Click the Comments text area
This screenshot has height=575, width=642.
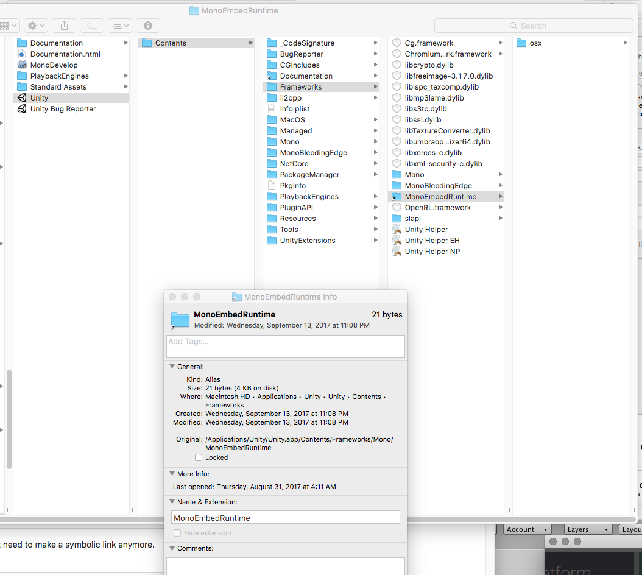click(x=286, y=566)
